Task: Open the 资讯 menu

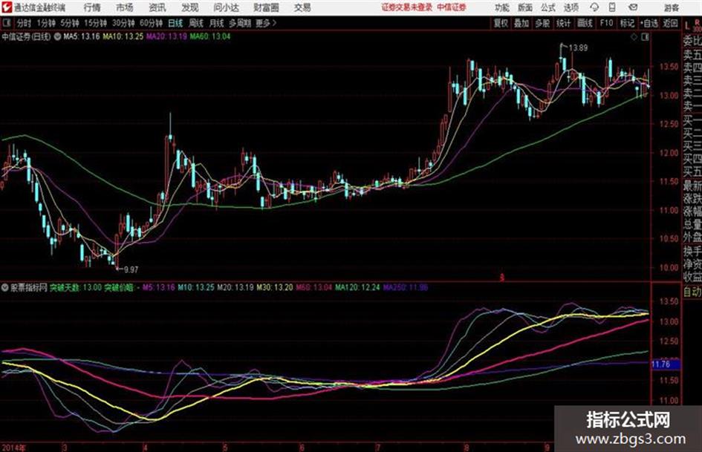Action: (x=157, y=7)
